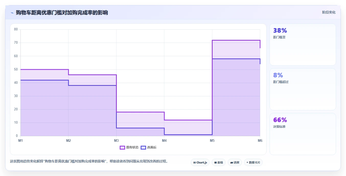Click the M1 x-axis label
Viewport: 346px width, 176px height.
pyautogui.click(x=20, y=140)
